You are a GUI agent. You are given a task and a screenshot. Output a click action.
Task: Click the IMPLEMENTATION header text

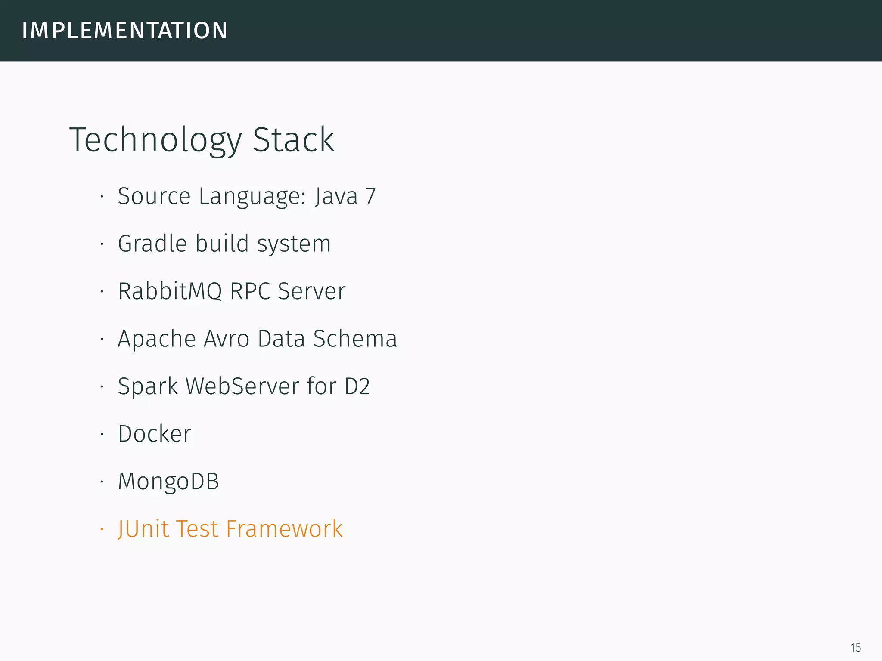(x=124, y=31)
